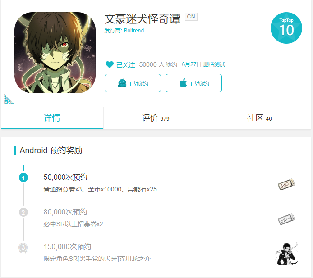Click the Android robot icon
The height and width of the screenshot is (278, 313).
(x=122, y=83)
